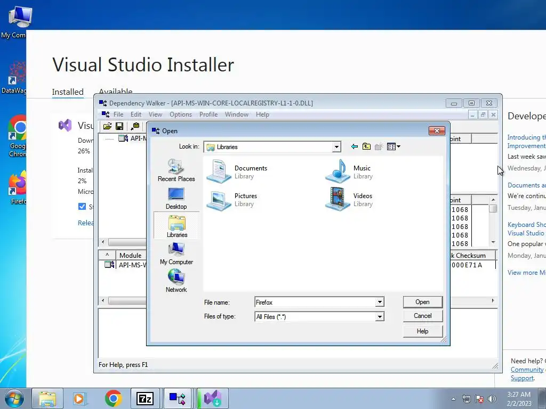Open the Help menu in Dependency Walker

[x=262, y=114]
